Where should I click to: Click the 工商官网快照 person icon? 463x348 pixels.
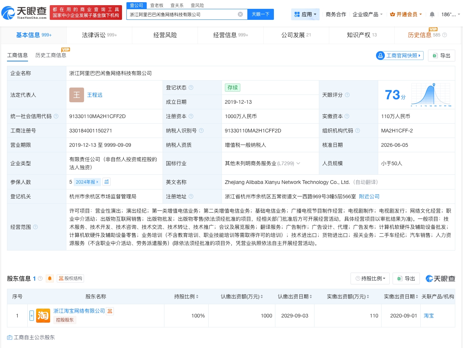pyautogui.click(x=380, y=56)
